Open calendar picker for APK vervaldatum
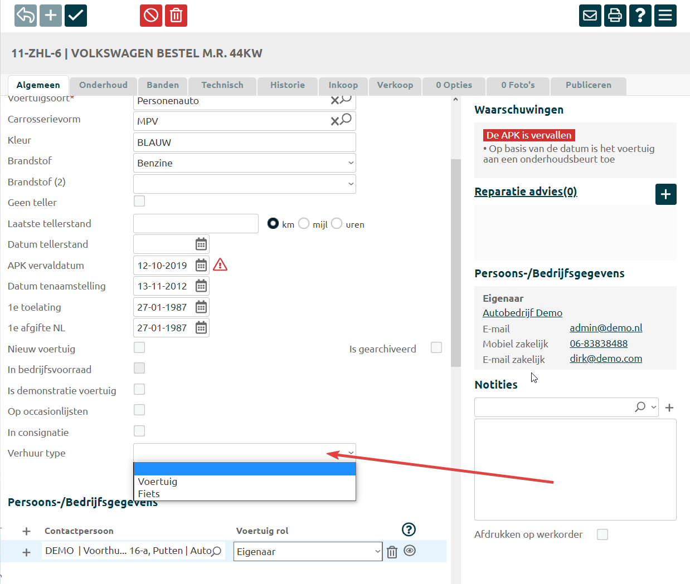The image size is (690, 584). [201, 266]
